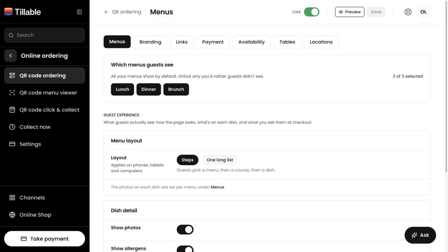
Task: Open the Payment tab
Action: [213, 42]
